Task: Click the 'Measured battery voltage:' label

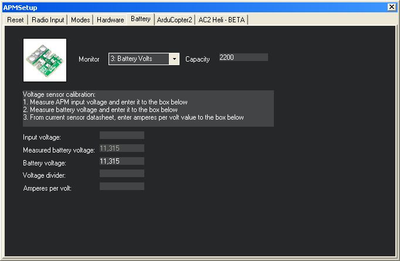Action: pyautogui.click(x=59, y=150)
